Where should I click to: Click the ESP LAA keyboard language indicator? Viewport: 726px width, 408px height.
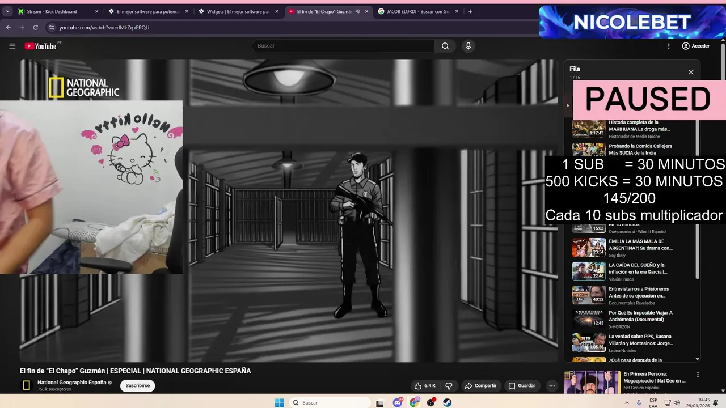pyautogui.click(x=653, y=403)
